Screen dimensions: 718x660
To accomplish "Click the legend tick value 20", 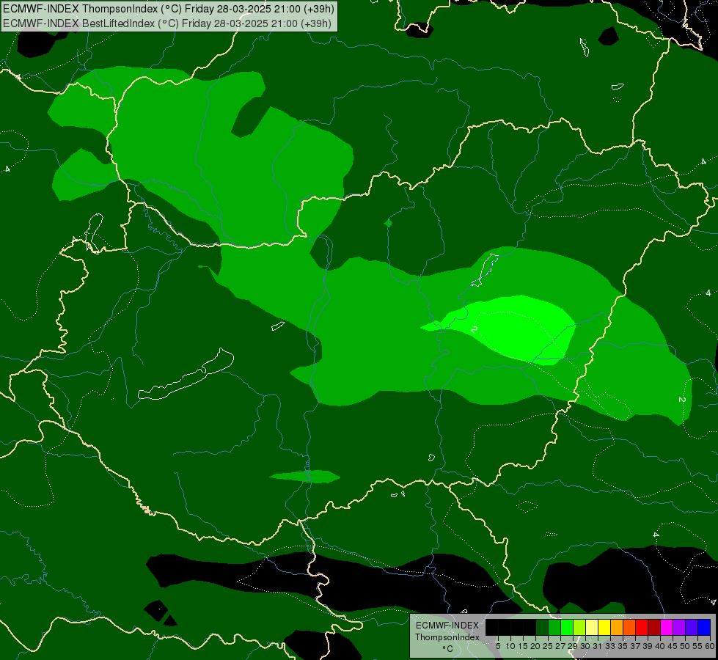I will coord(535,646).
